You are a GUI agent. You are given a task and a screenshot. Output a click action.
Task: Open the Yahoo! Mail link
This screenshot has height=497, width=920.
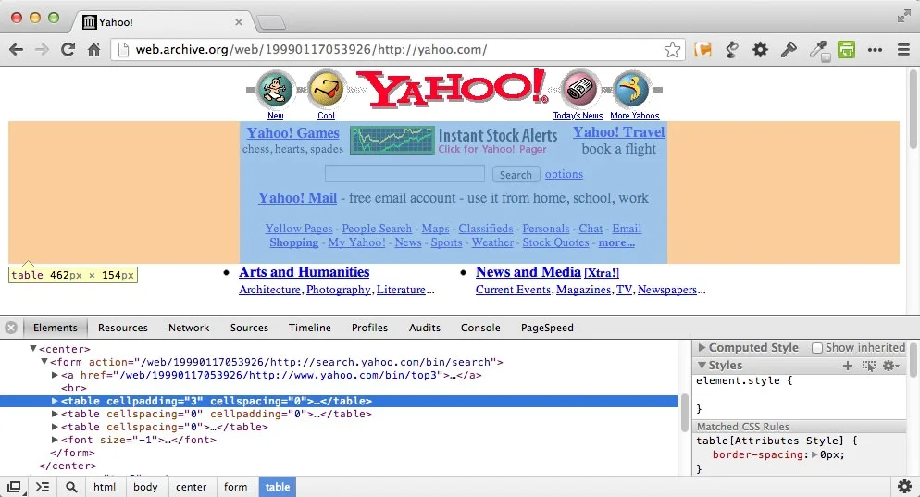point(297,198)
